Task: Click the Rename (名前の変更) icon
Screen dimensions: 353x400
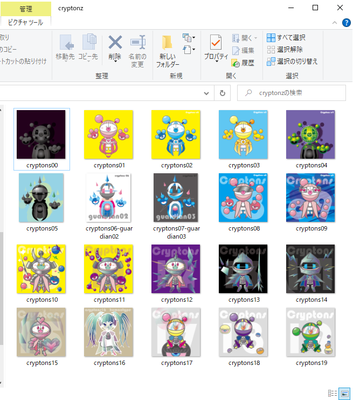Action: pyautogui.click(x=138, y=42)
